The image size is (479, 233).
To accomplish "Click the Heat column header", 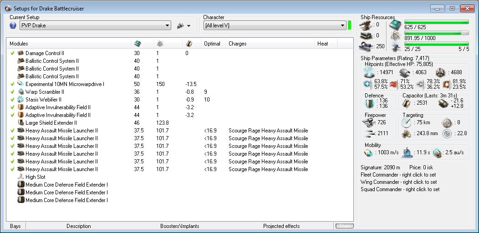I will [x=322, y=44].
